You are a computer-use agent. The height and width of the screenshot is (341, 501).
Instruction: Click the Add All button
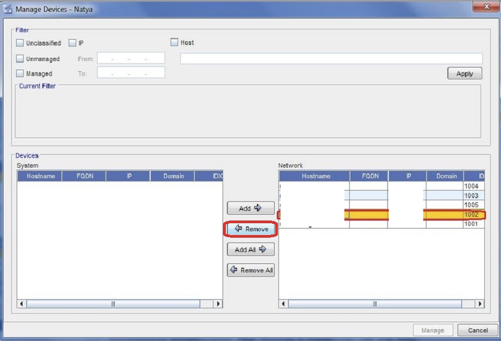(251, 249)
